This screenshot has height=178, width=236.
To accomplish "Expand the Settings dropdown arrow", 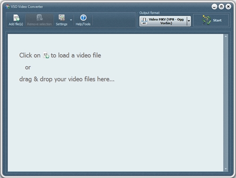I will pos(71,20).
